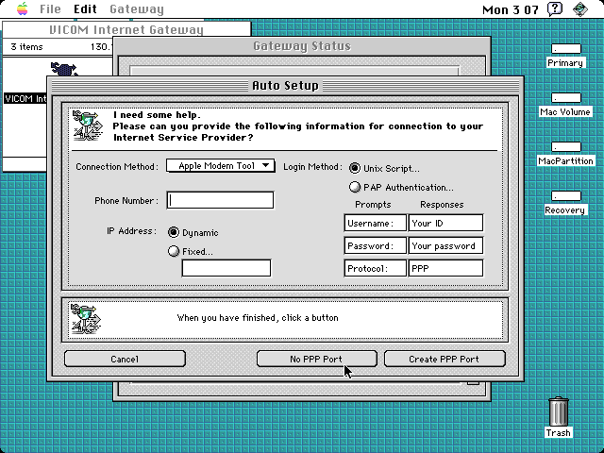The image size is (604, 453).
Task: Click the Gateway Status window title
Action: click(x=302, y=46)
